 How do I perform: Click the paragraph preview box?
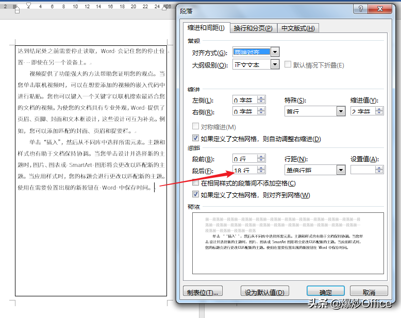click(288, 243)
